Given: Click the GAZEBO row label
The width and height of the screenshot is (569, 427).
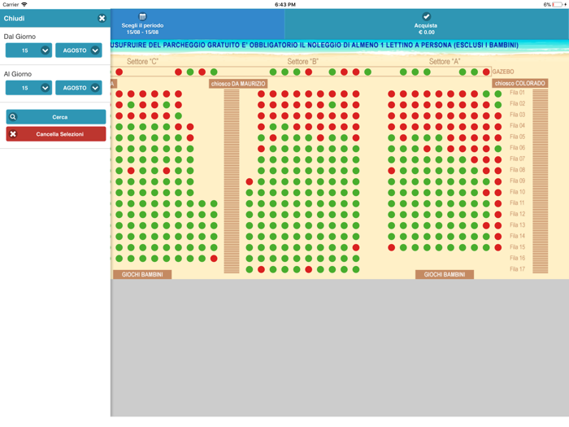Looking at the screenshot, I should point(503,72).
